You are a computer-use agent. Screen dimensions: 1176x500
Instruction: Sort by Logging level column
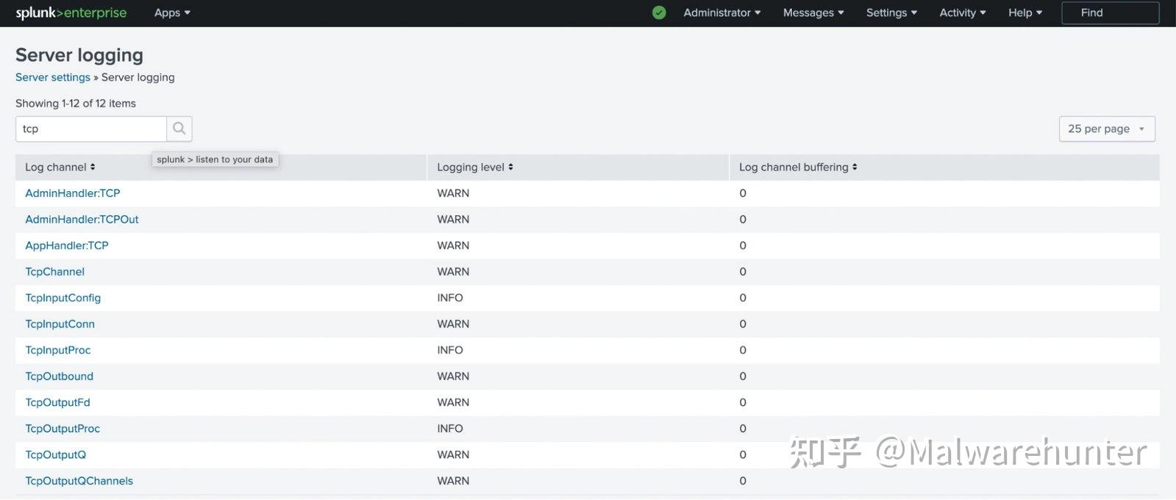(475, 168)
